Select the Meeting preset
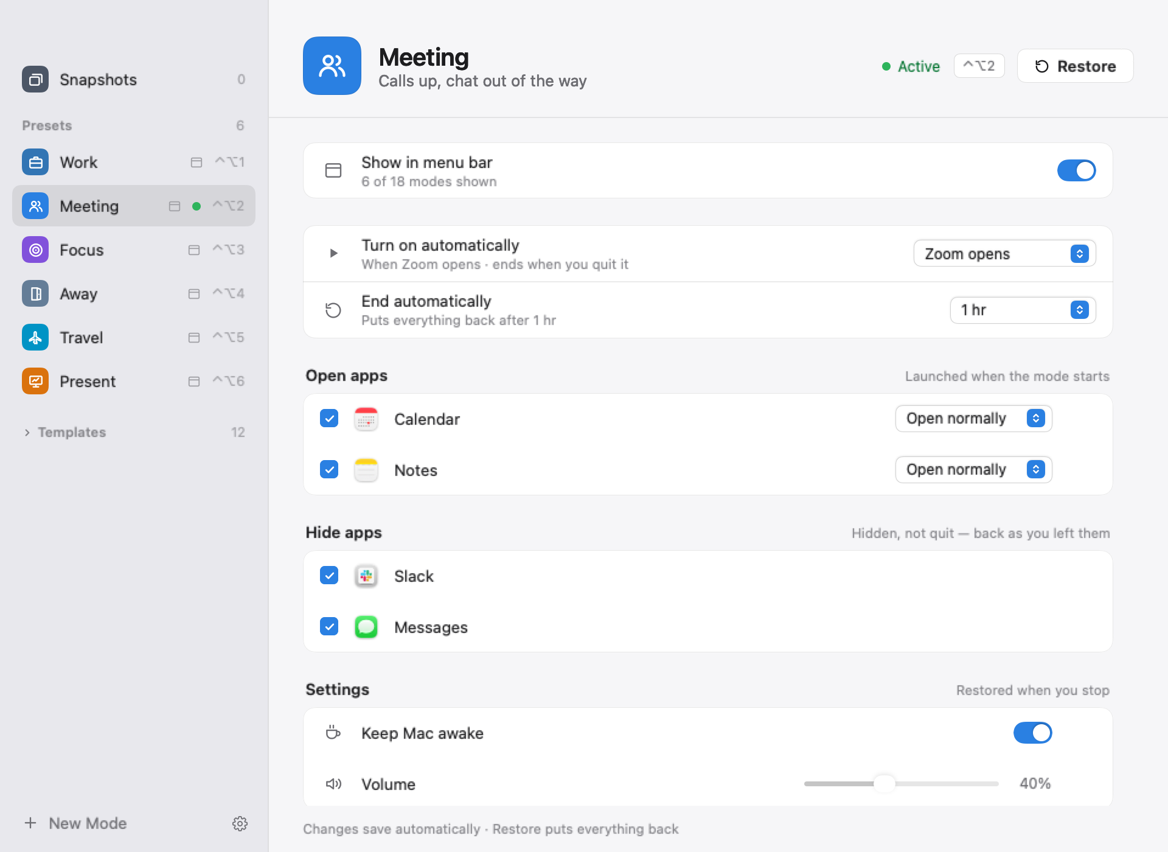Screen dimensions: 1168x852 point(134,206)
